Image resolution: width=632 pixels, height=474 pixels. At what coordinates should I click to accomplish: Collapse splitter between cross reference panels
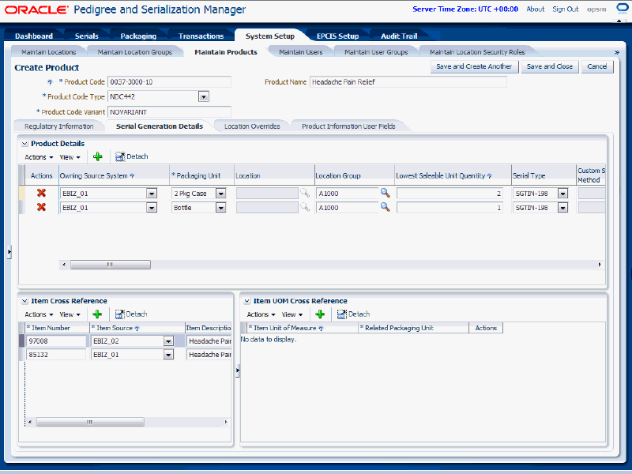(x=238, y=370)
